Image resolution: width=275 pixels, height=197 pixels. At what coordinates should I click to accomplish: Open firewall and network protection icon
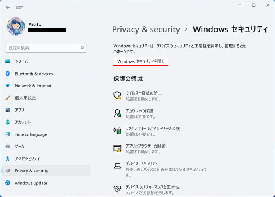coord(117,131)
